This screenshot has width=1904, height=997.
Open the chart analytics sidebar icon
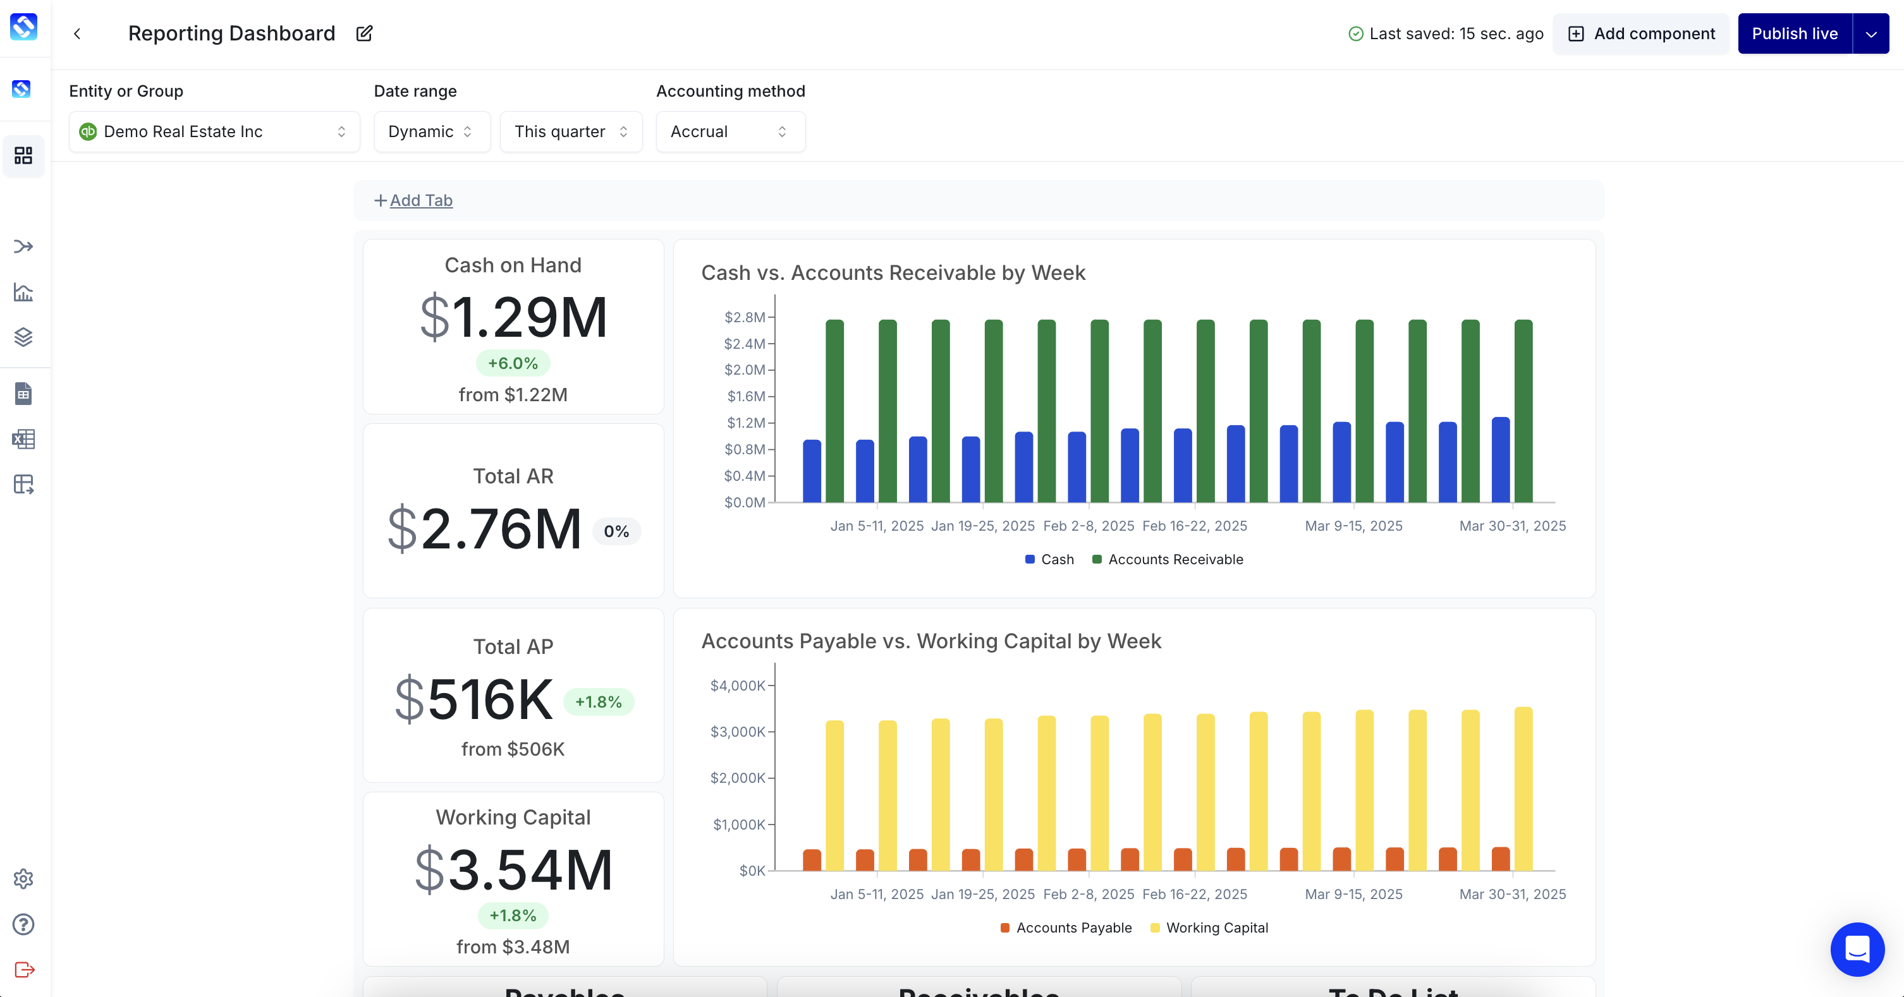tap(23, 293)
